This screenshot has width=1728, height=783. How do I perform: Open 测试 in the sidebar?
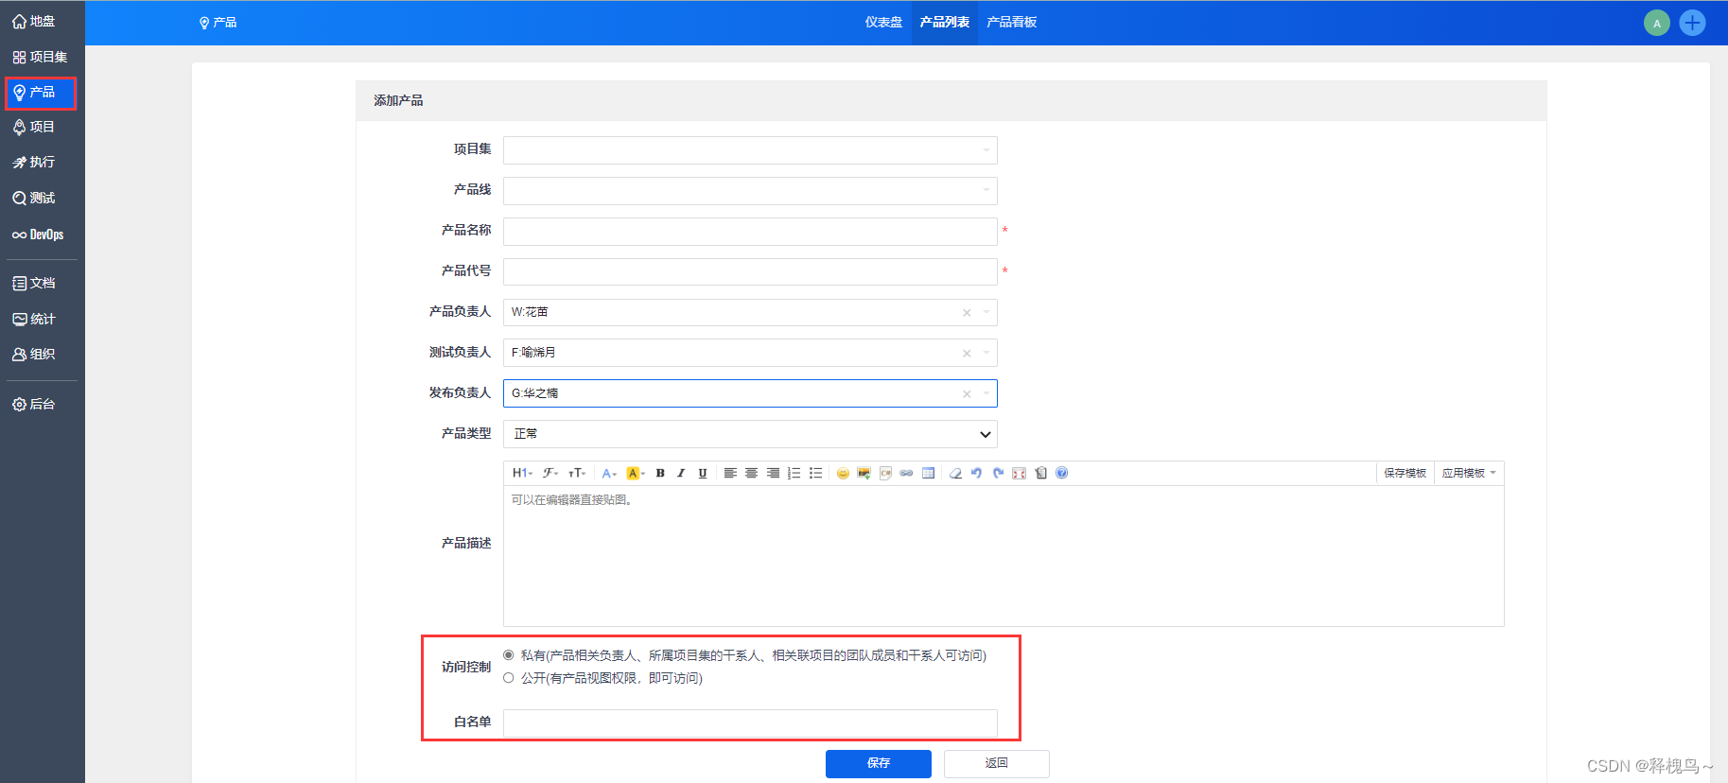coord(34,199)
